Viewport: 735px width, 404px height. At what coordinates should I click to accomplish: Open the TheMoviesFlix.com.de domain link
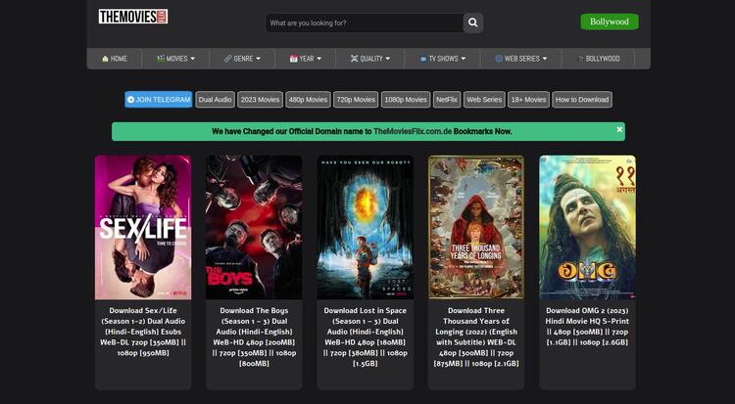coord(413,131)
